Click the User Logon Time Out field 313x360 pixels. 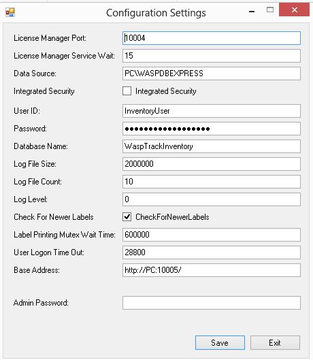211,252
